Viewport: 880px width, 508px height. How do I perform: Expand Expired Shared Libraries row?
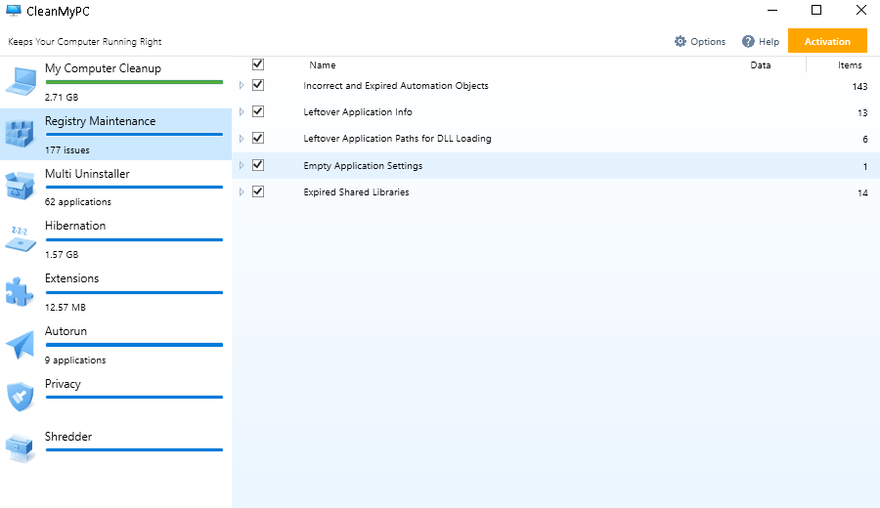pos(242,191)
